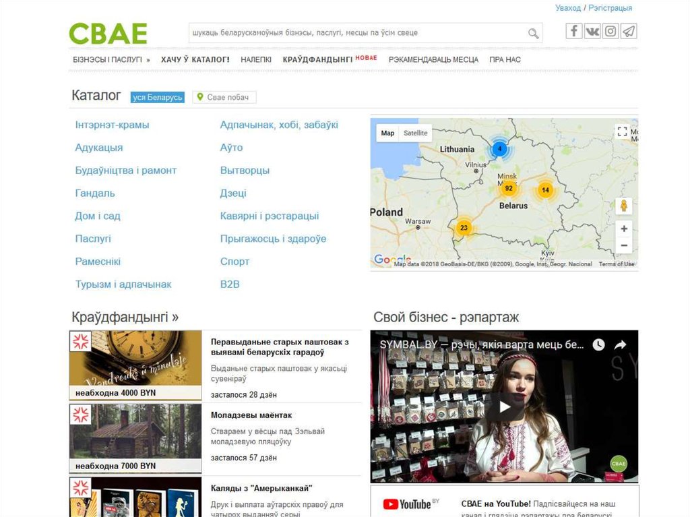The image size is (690, 517).
Task: Open the VK social network icon
Action: (592, 31)
